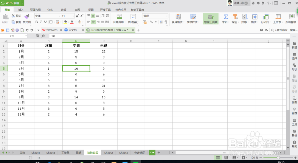The image size is (298, 163).
Task: Toggle Italic formatting
Action: pyautogui.click(x=41, y=22)
